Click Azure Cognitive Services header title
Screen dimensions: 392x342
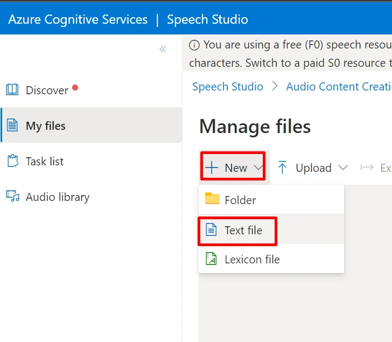tap(78, 19)
